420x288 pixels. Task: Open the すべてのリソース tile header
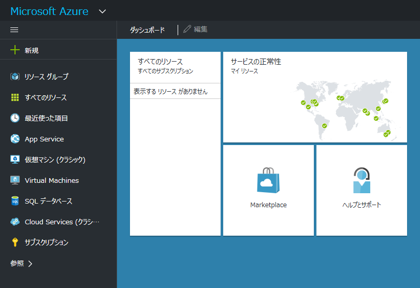pyautogui.click(x=160, y=62)
